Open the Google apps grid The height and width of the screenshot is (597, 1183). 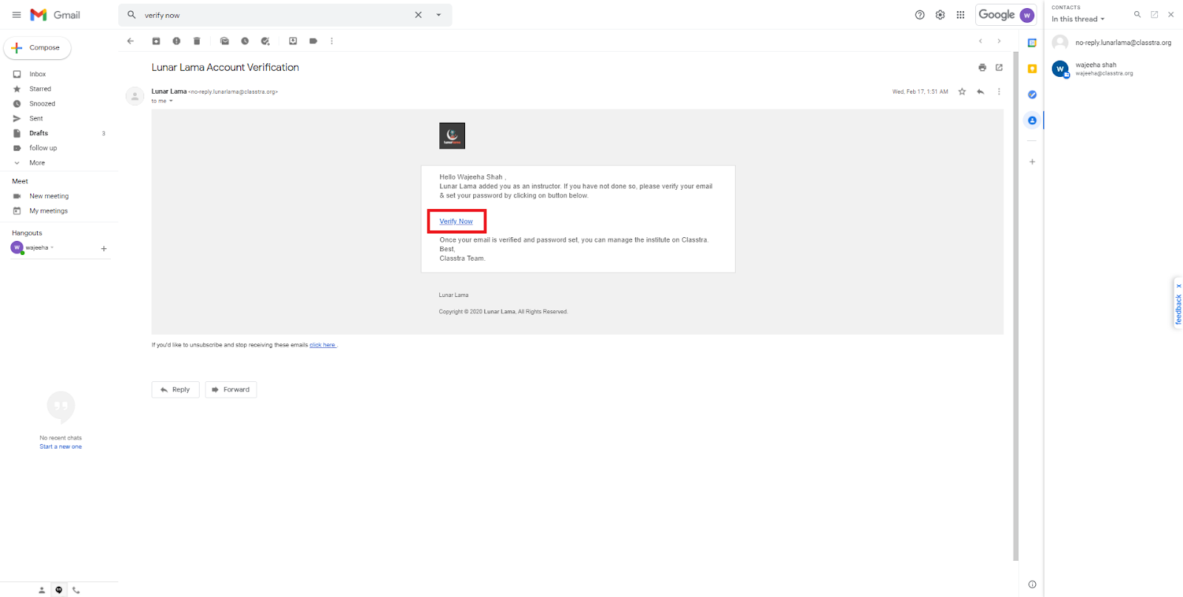(x=960, y=15)
